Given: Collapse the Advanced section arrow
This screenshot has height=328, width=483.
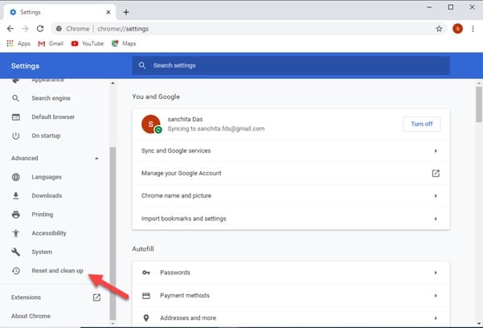Looking at the screenshot, I should [96, 158].
